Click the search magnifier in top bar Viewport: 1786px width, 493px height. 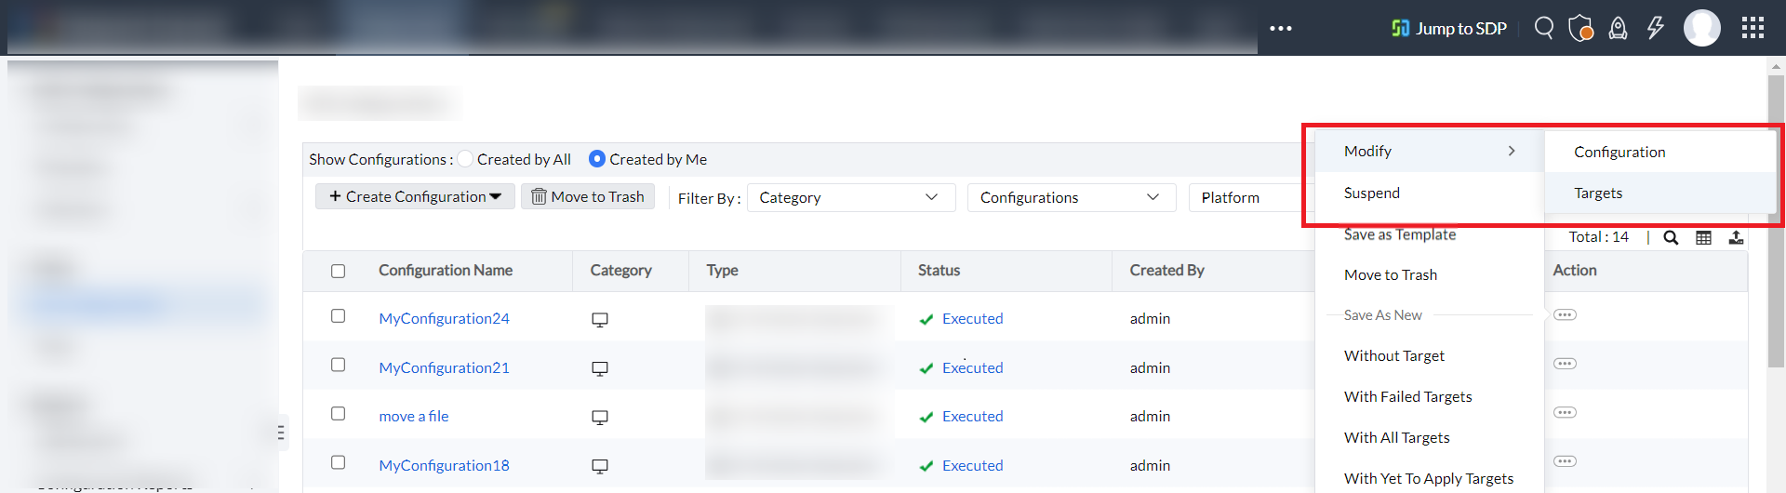[x=1544, y=28]
